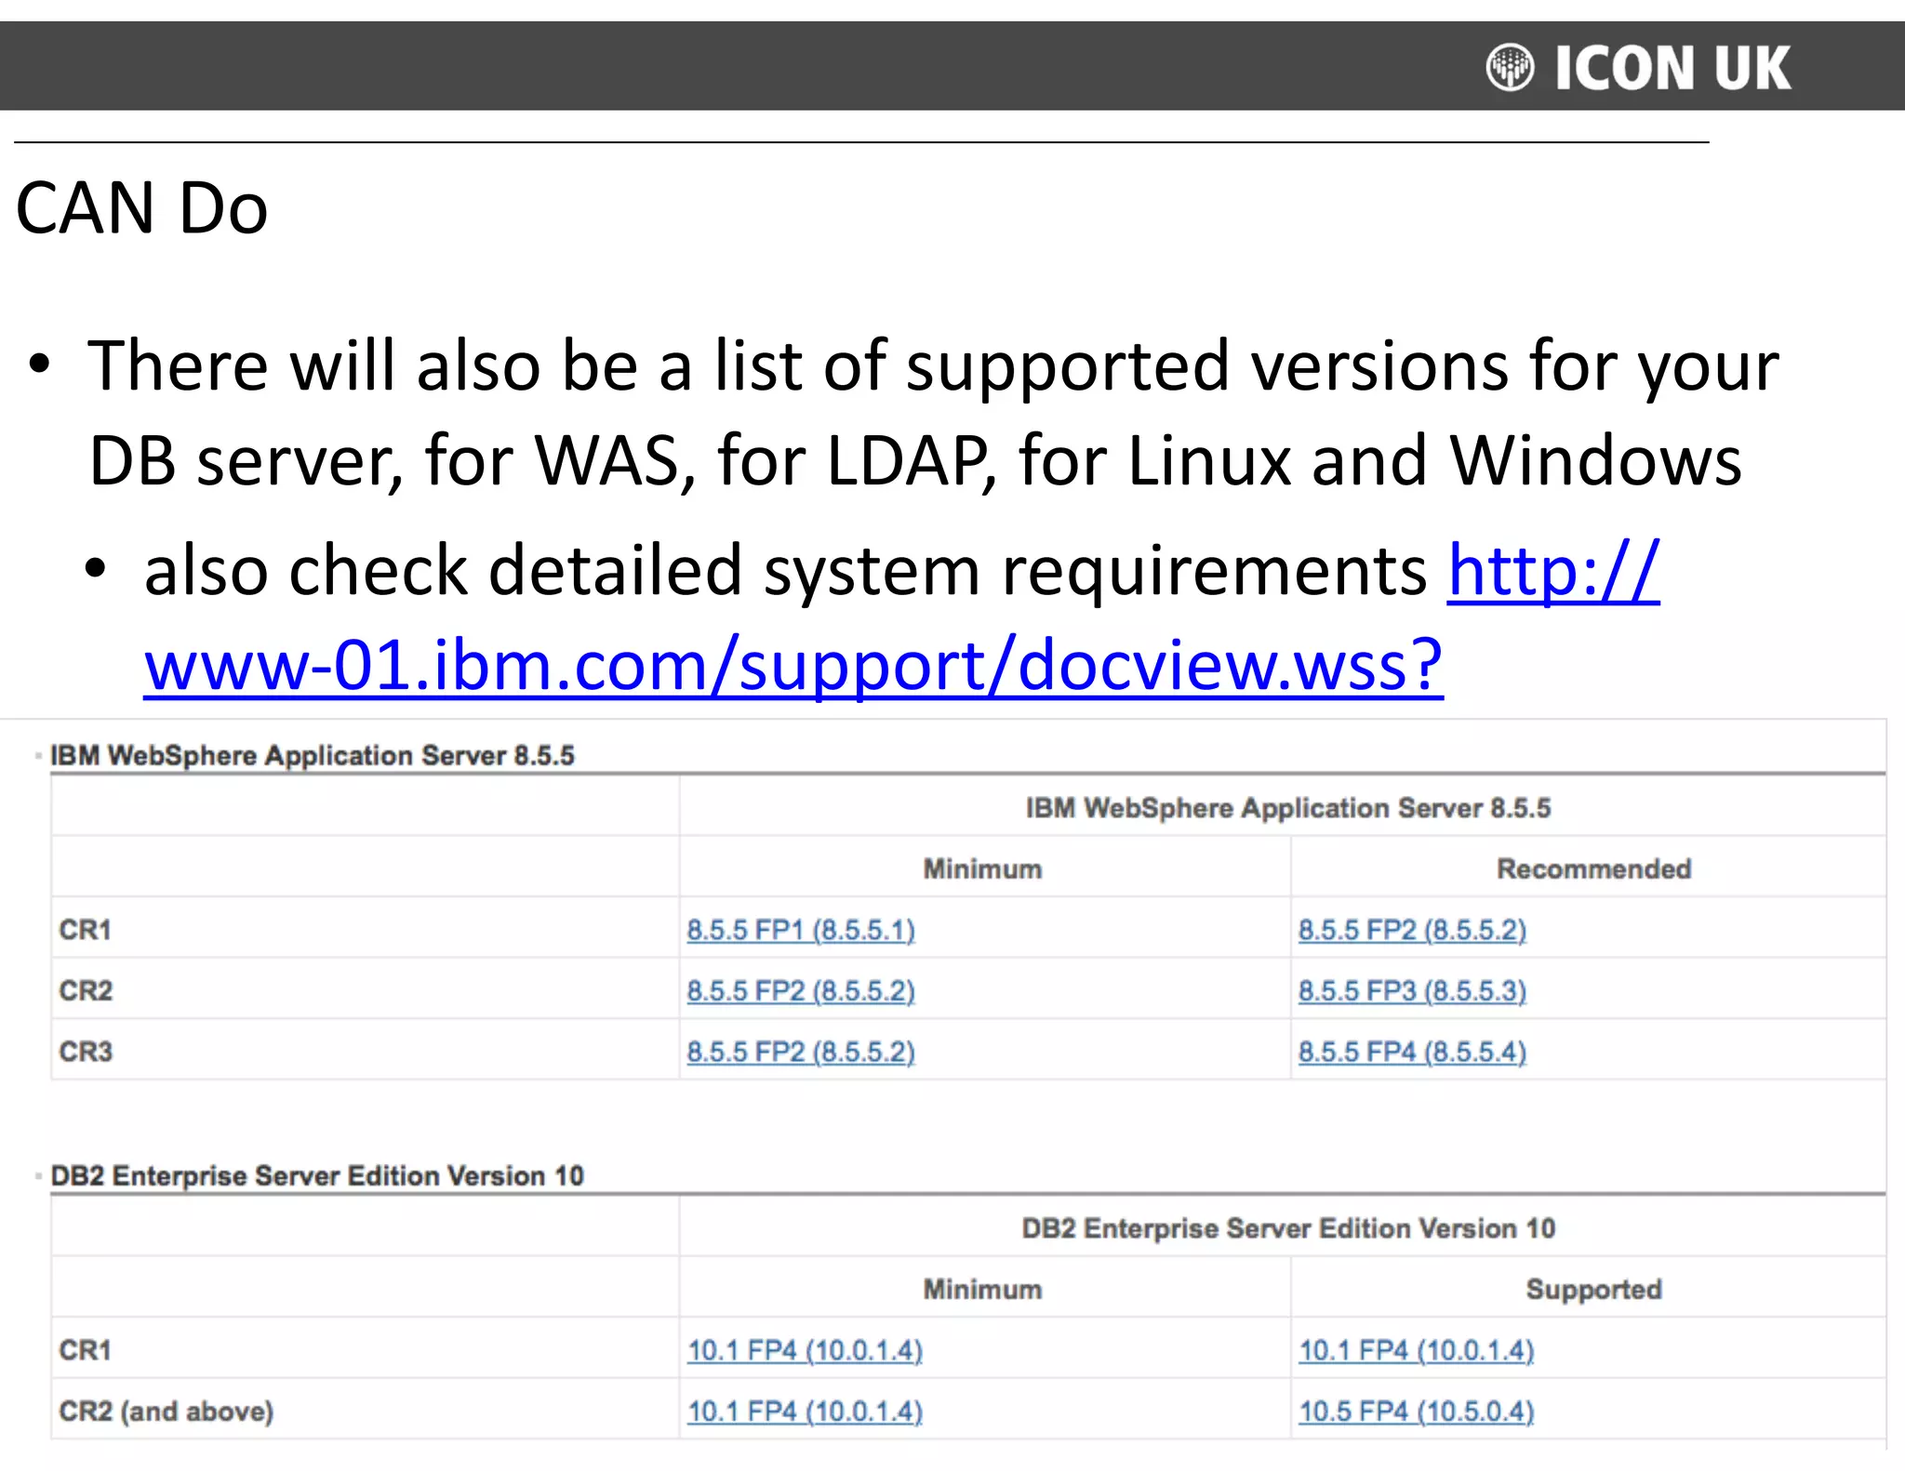This screenshot has height=1471, width=1905.
Task: Open DB2 CR1 supported link 10.1 FP4
Action: 1416,1350
